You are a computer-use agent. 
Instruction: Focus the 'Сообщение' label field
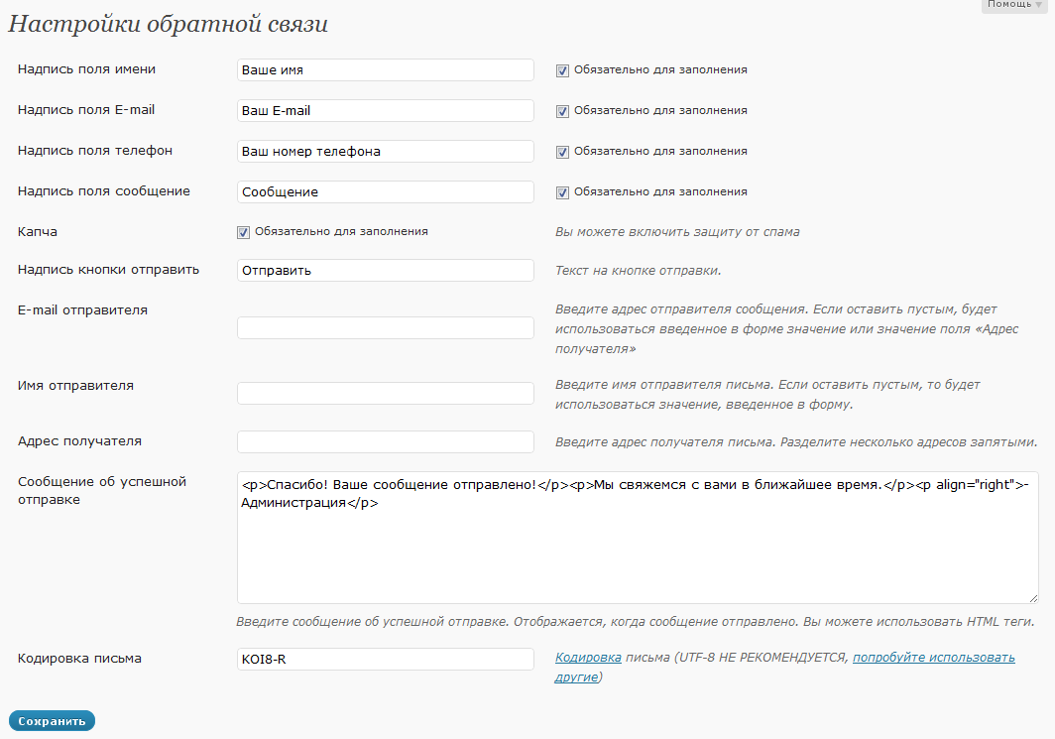386,191
